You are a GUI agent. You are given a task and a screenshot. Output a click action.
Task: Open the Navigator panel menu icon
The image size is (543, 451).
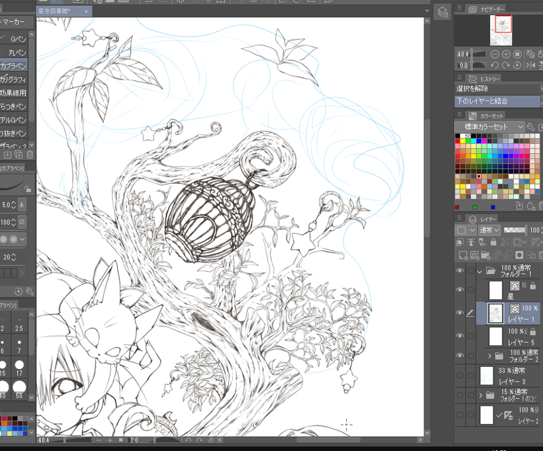click(460, 7)
